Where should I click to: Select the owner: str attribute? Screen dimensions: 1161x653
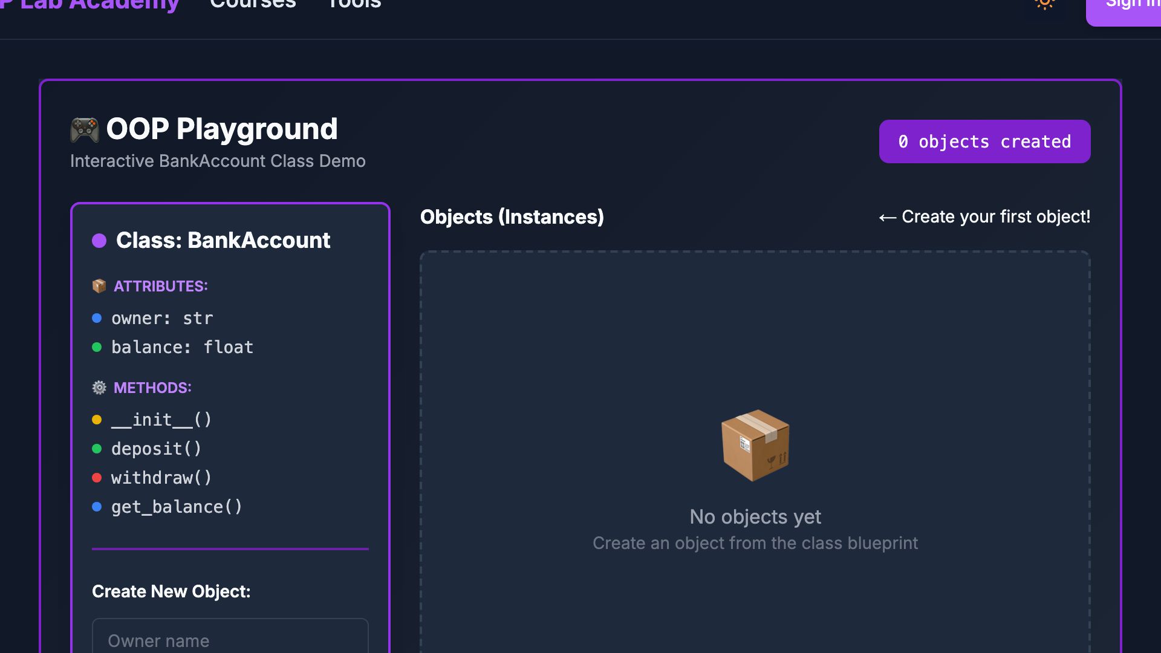pyautogui.click(x=162, y=318)
